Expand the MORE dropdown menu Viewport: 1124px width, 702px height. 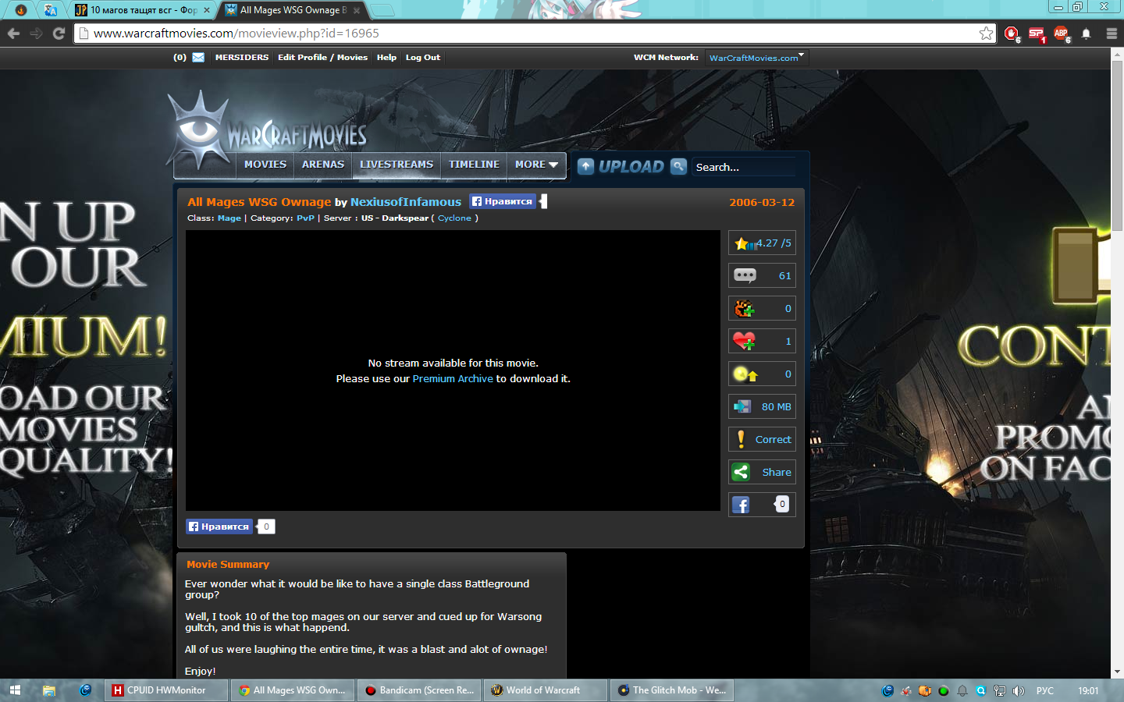(x=536, y=165)
